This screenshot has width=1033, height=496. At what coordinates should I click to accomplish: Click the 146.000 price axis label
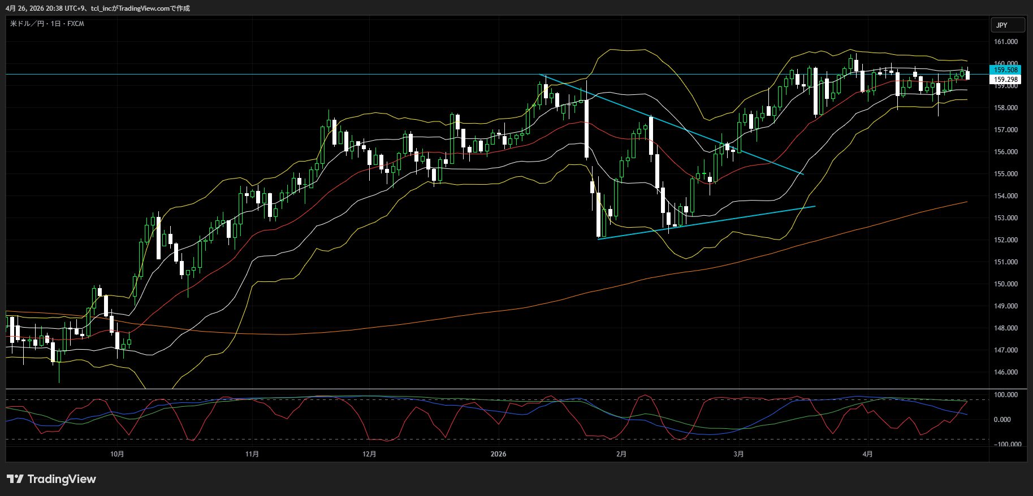point(1005,372)
